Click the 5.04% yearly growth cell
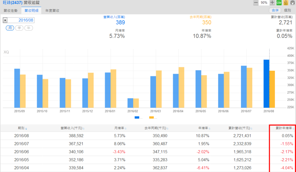Image resolution: width=296 pixels, height=172 pixels. pyautogui.click(x=203, y=160)
